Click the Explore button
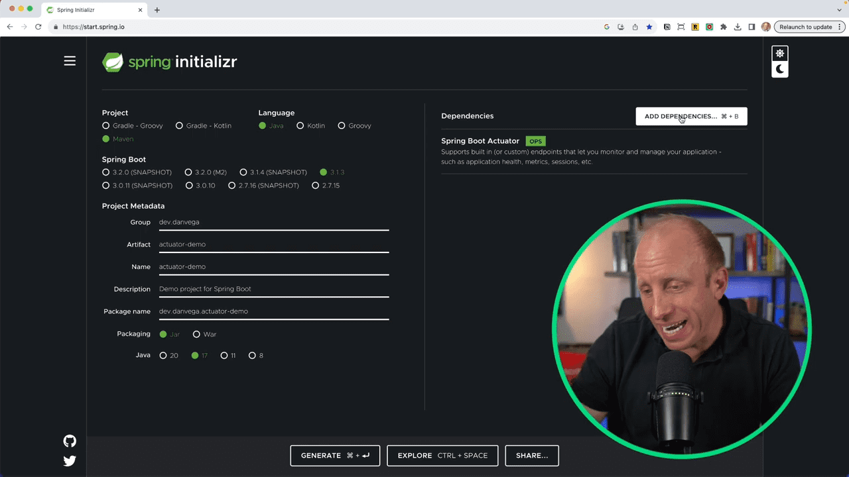Viewport: 849px width, 477px height. click(x=442, y=456)
